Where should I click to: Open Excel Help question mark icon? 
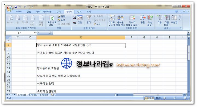[x=176, y=11]
